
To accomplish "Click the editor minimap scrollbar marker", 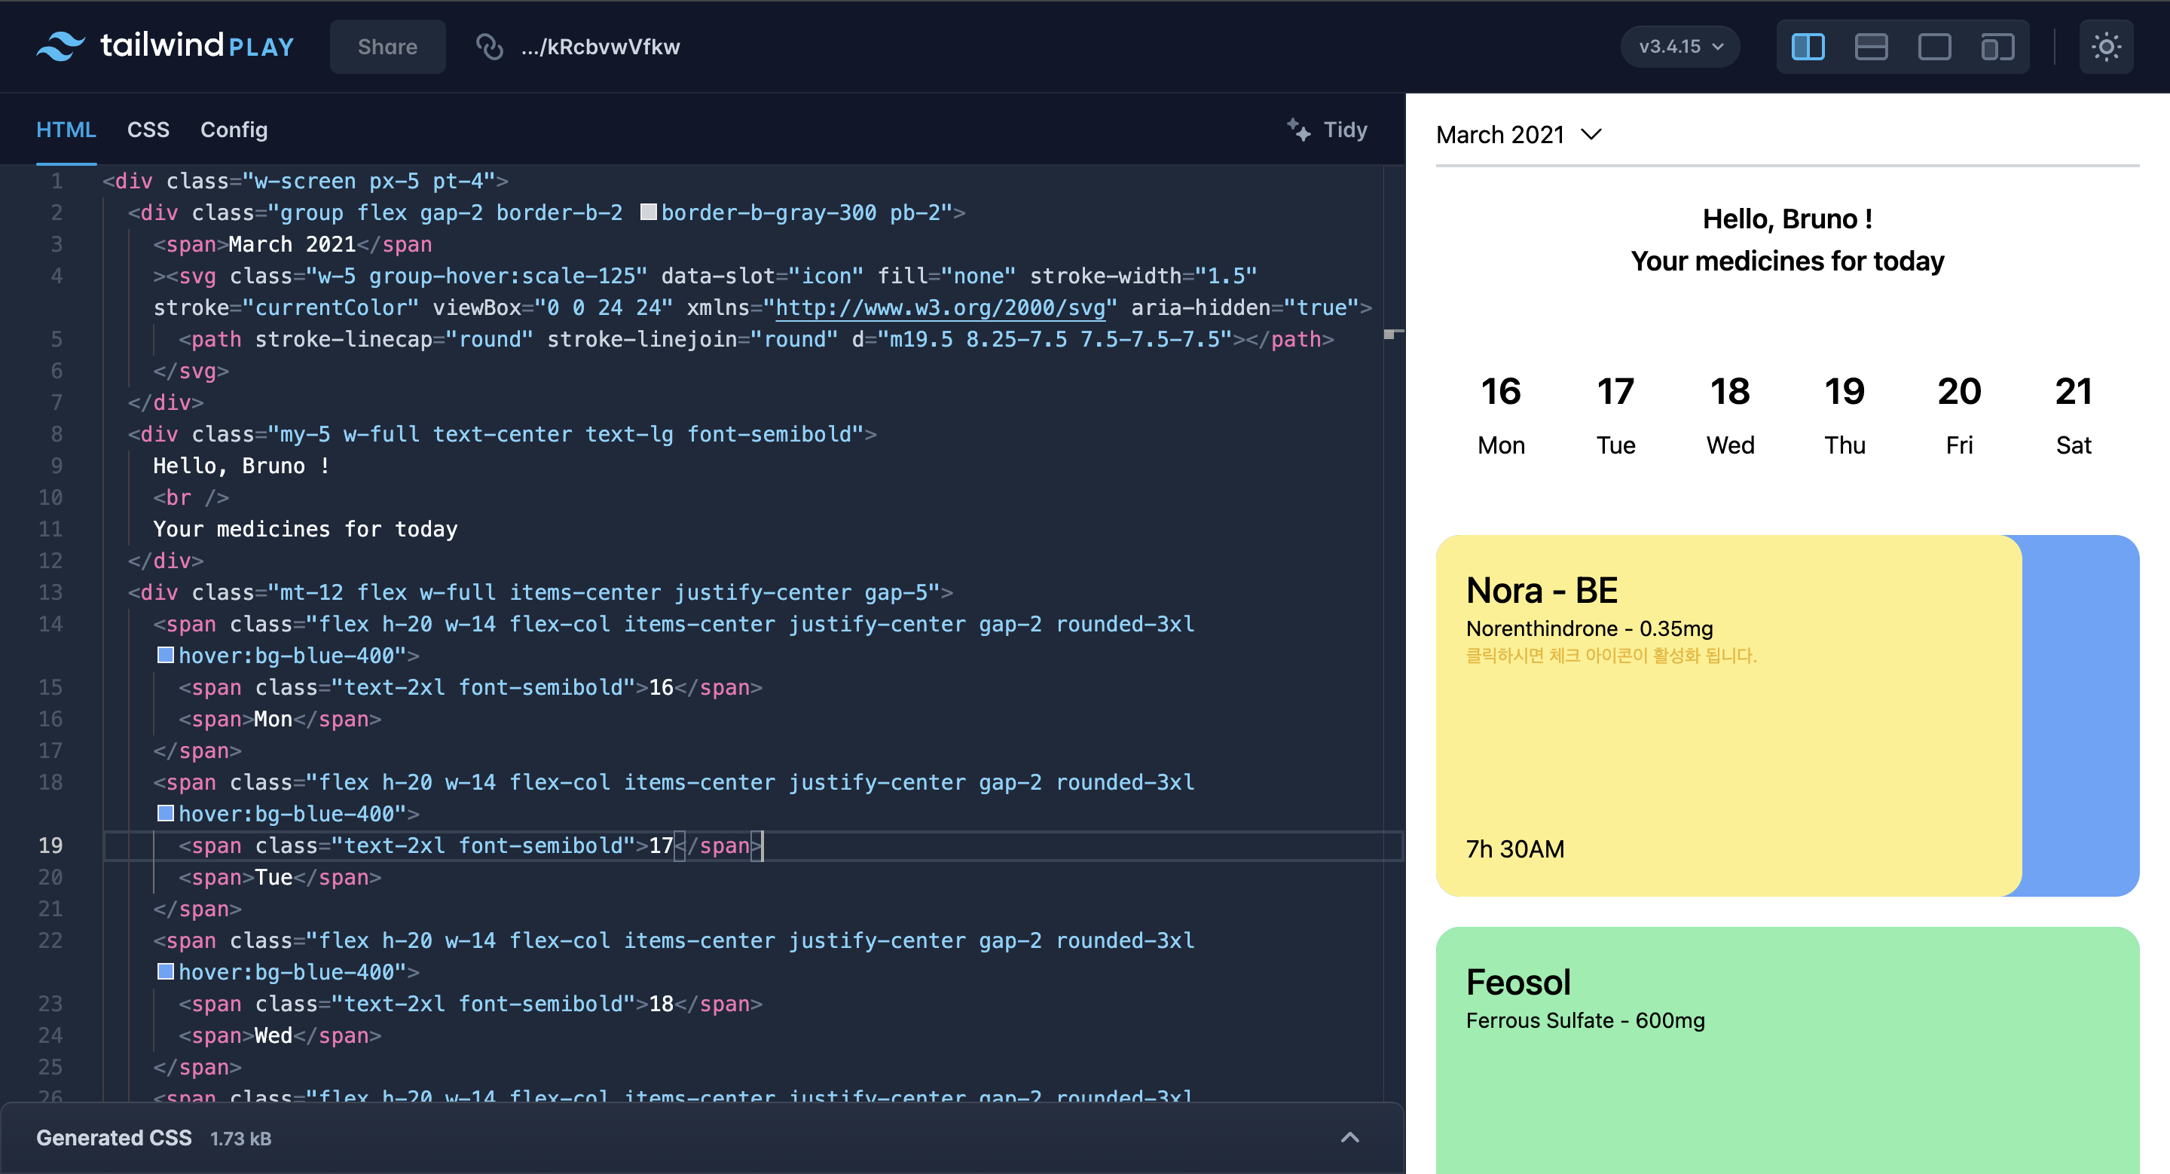I will point(1393,335).
